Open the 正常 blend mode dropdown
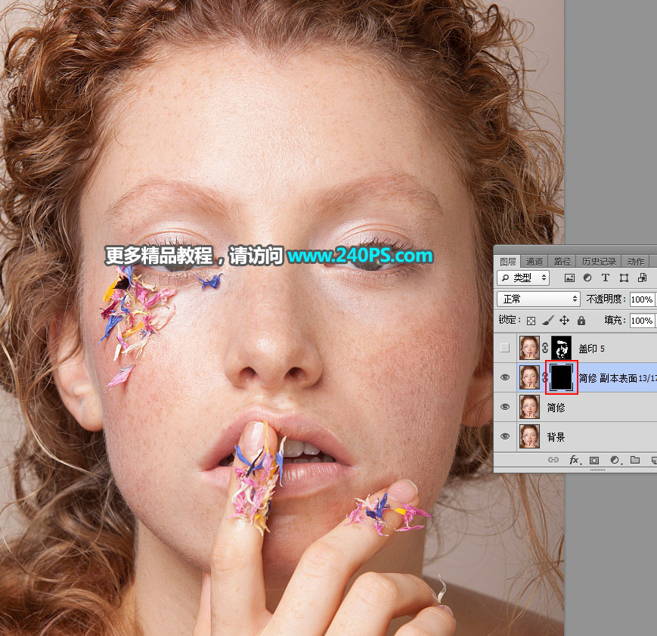 click(538, 299)
